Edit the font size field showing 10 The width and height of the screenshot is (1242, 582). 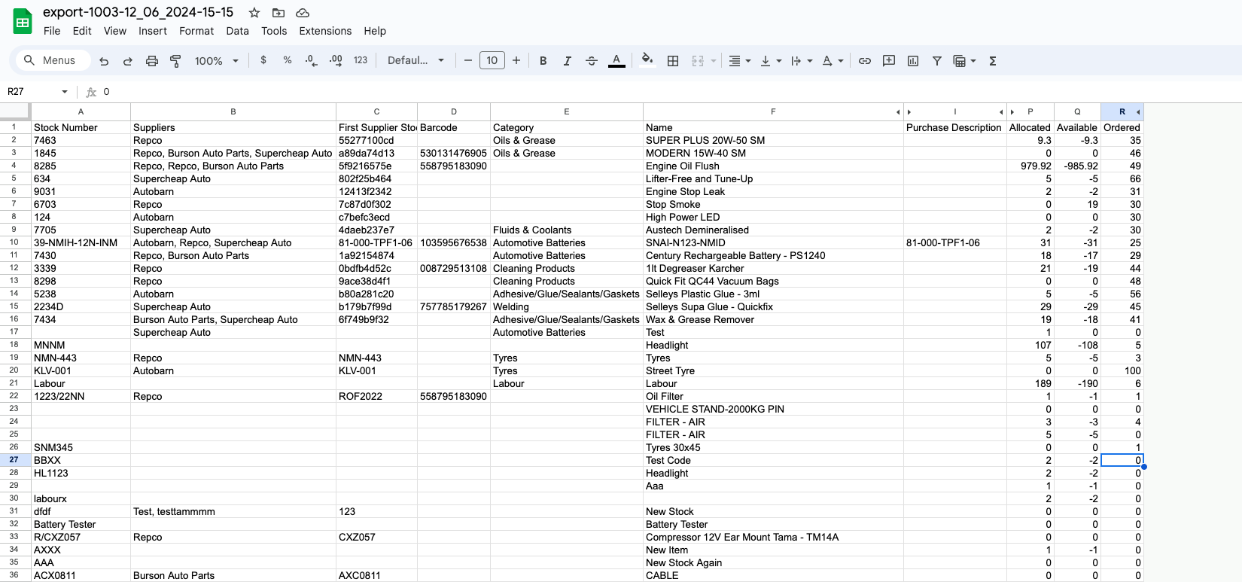point(492,60)
